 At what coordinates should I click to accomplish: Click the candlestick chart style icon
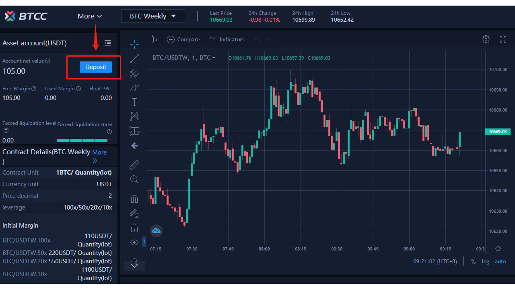tap(154, 39)
